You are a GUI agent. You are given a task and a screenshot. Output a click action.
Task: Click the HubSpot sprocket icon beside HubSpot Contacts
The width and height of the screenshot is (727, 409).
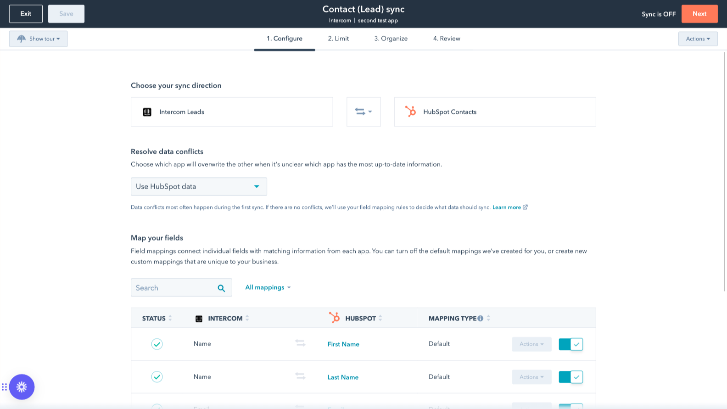[x=410, y=112]
